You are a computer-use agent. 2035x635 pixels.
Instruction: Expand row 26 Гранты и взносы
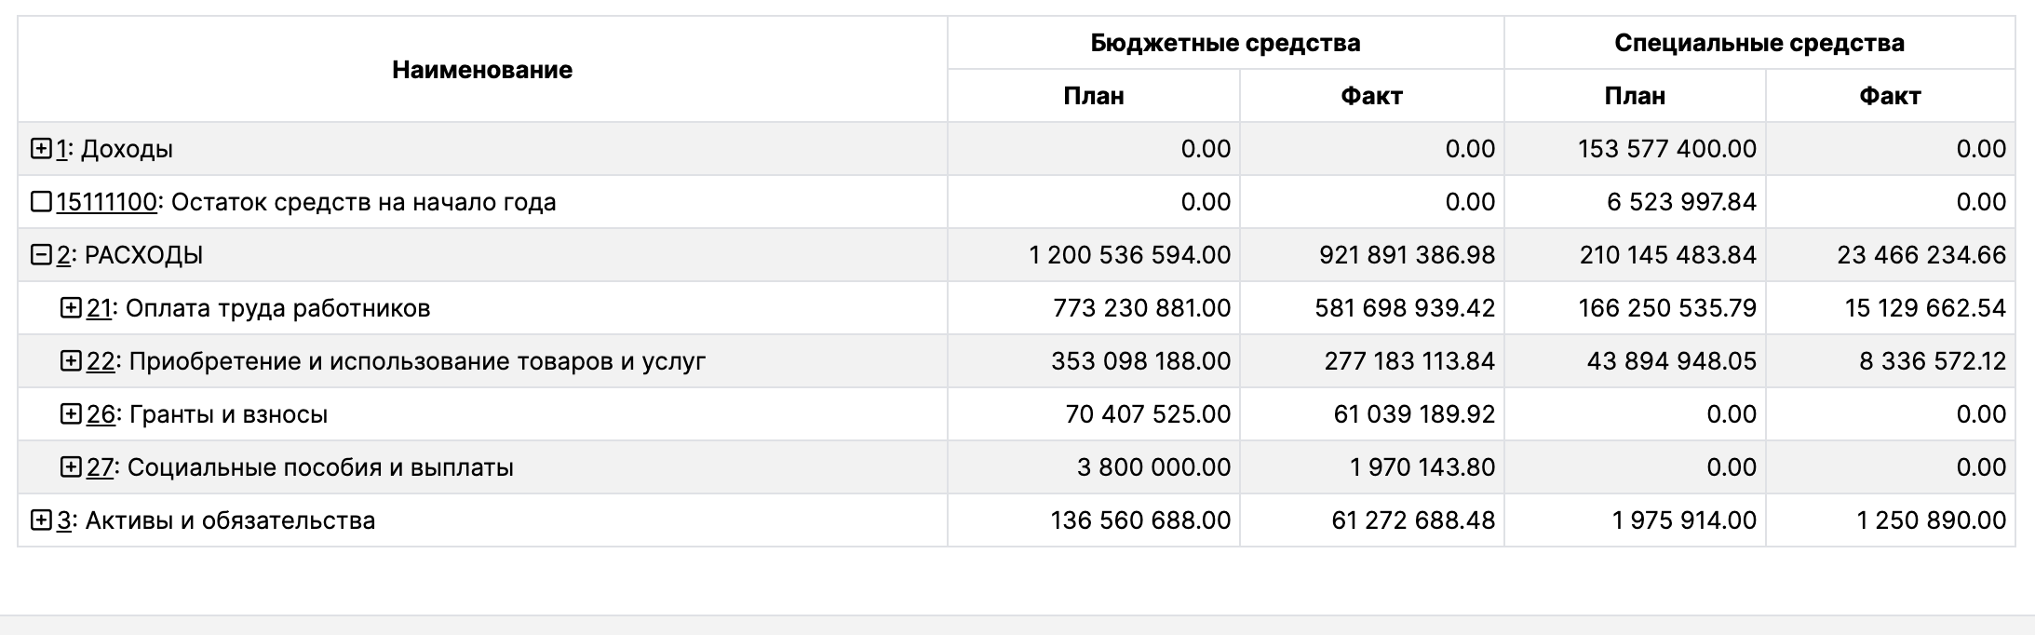(x=71, y=414)
